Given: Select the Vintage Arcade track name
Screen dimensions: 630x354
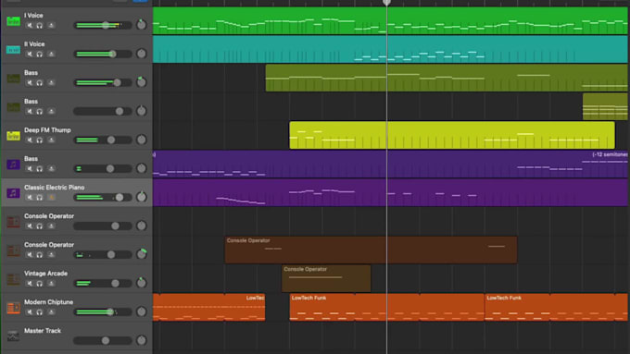Looking at the screenshot, I should [45, 274].
